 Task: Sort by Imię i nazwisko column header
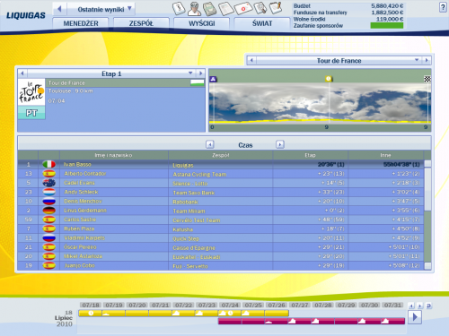(x=114, y=155)
